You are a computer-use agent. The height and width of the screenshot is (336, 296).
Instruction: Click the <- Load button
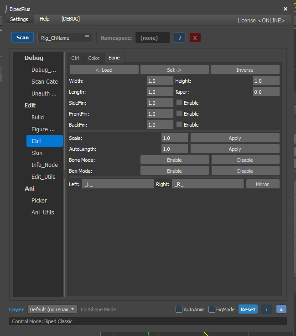pyautogui.click(x=104, y=70)
